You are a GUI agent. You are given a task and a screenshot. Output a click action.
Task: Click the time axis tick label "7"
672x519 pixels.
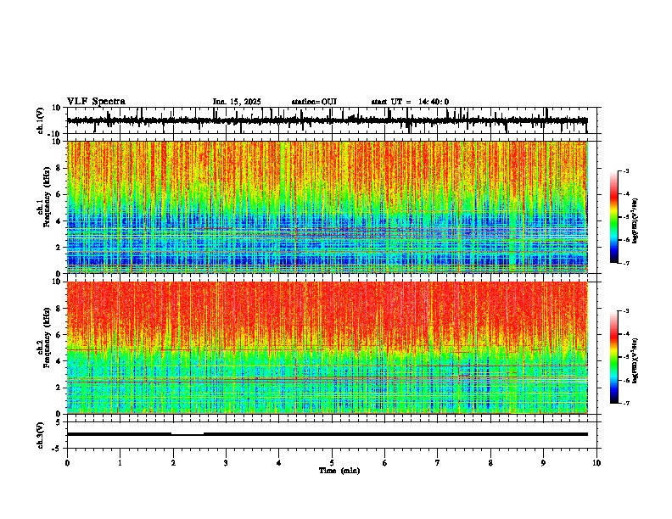point(438,463)
